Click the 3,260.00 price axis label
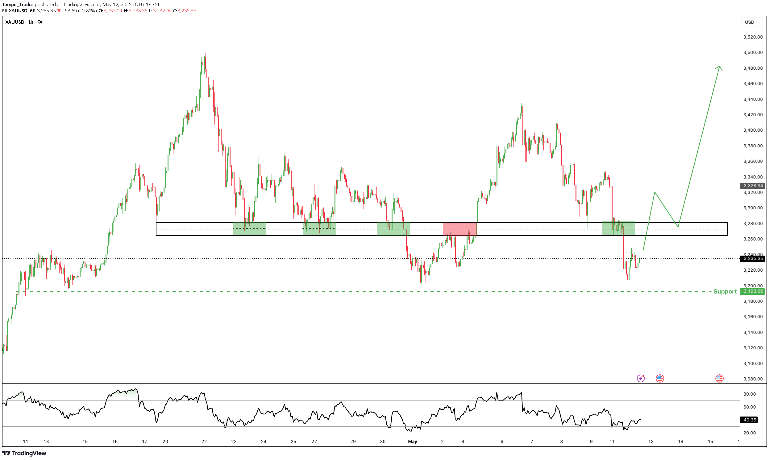The width and height of the screenshot is (769, 460). [x=753, y=239]
